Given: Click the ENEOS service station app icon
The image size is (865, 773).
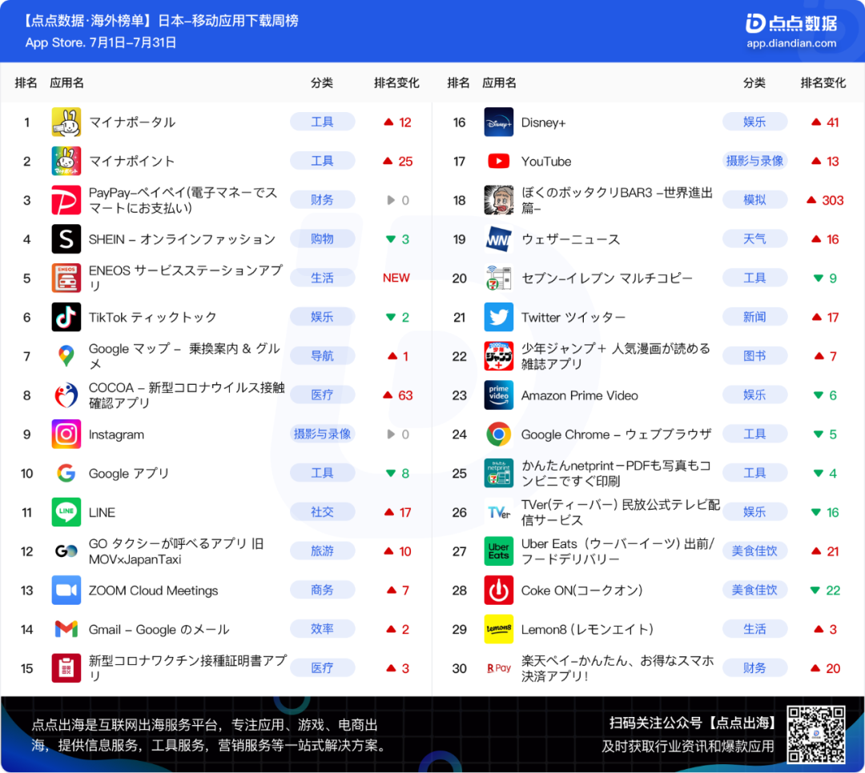Looking at the screenshot, I should click(x=66, y=278).
